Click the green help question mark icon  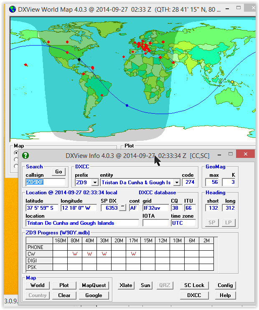click(x=25, y=155)
